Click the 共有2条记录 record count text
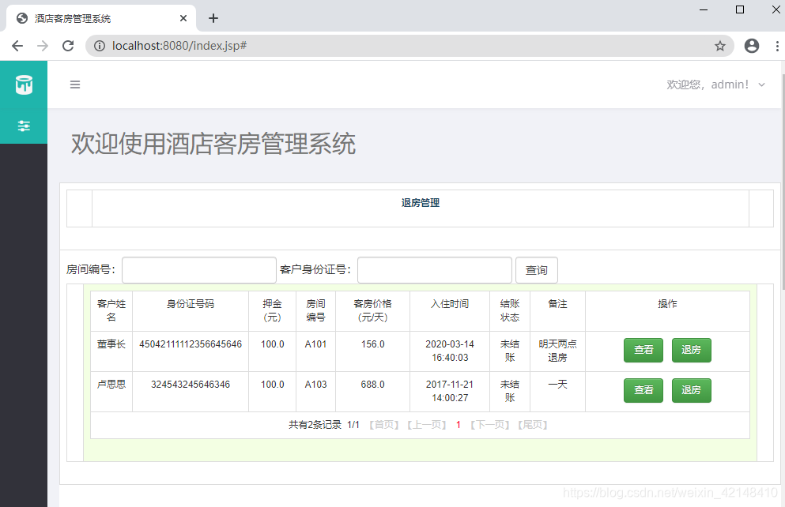 (x=315, y=425)
